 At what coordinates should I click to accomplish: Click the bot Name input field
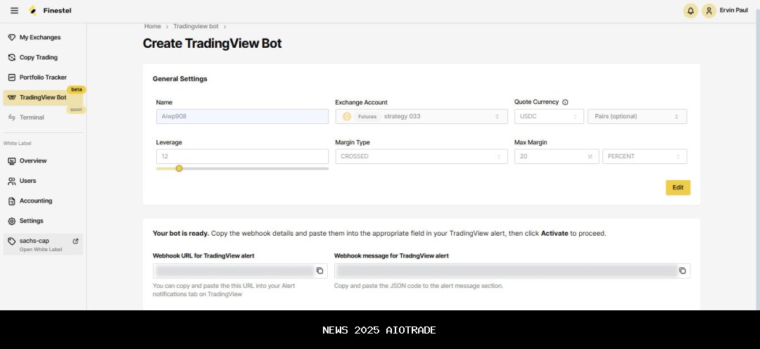tap(242, 117)
